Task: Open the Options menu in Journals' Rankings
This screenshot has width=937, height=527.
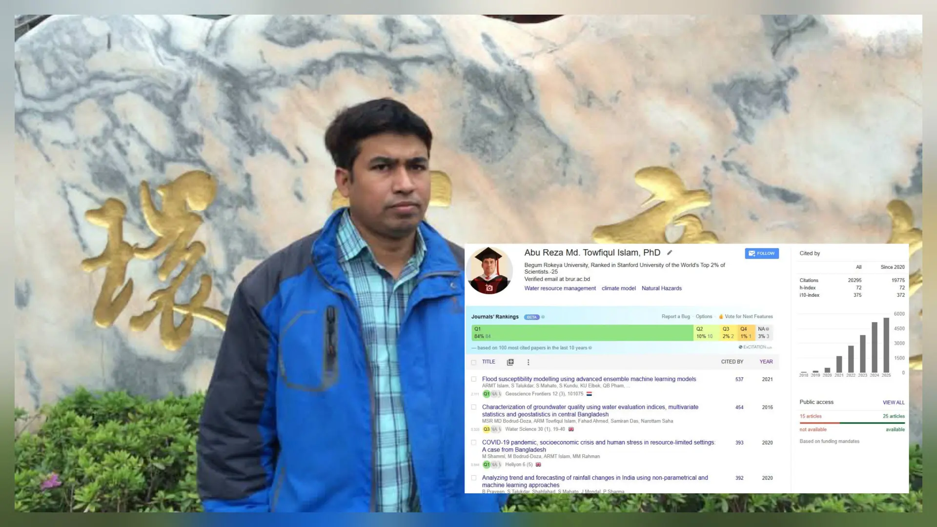Action: 704,317
